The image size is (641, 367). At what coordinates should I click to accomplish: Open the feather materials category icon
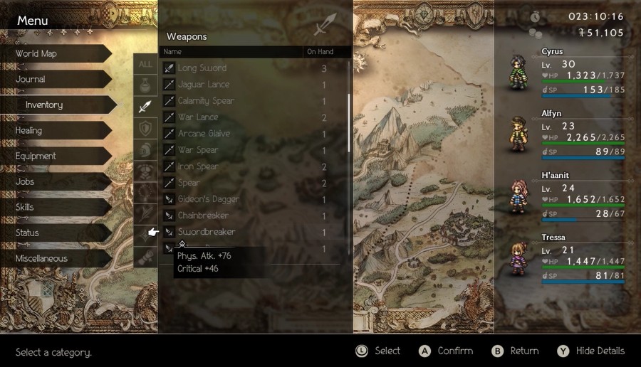tap(145, 213)
